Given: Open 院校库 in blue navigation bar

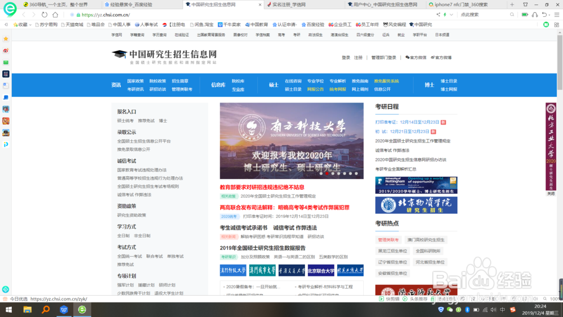Looking at the screenshot, I should (x=238, y=81).
